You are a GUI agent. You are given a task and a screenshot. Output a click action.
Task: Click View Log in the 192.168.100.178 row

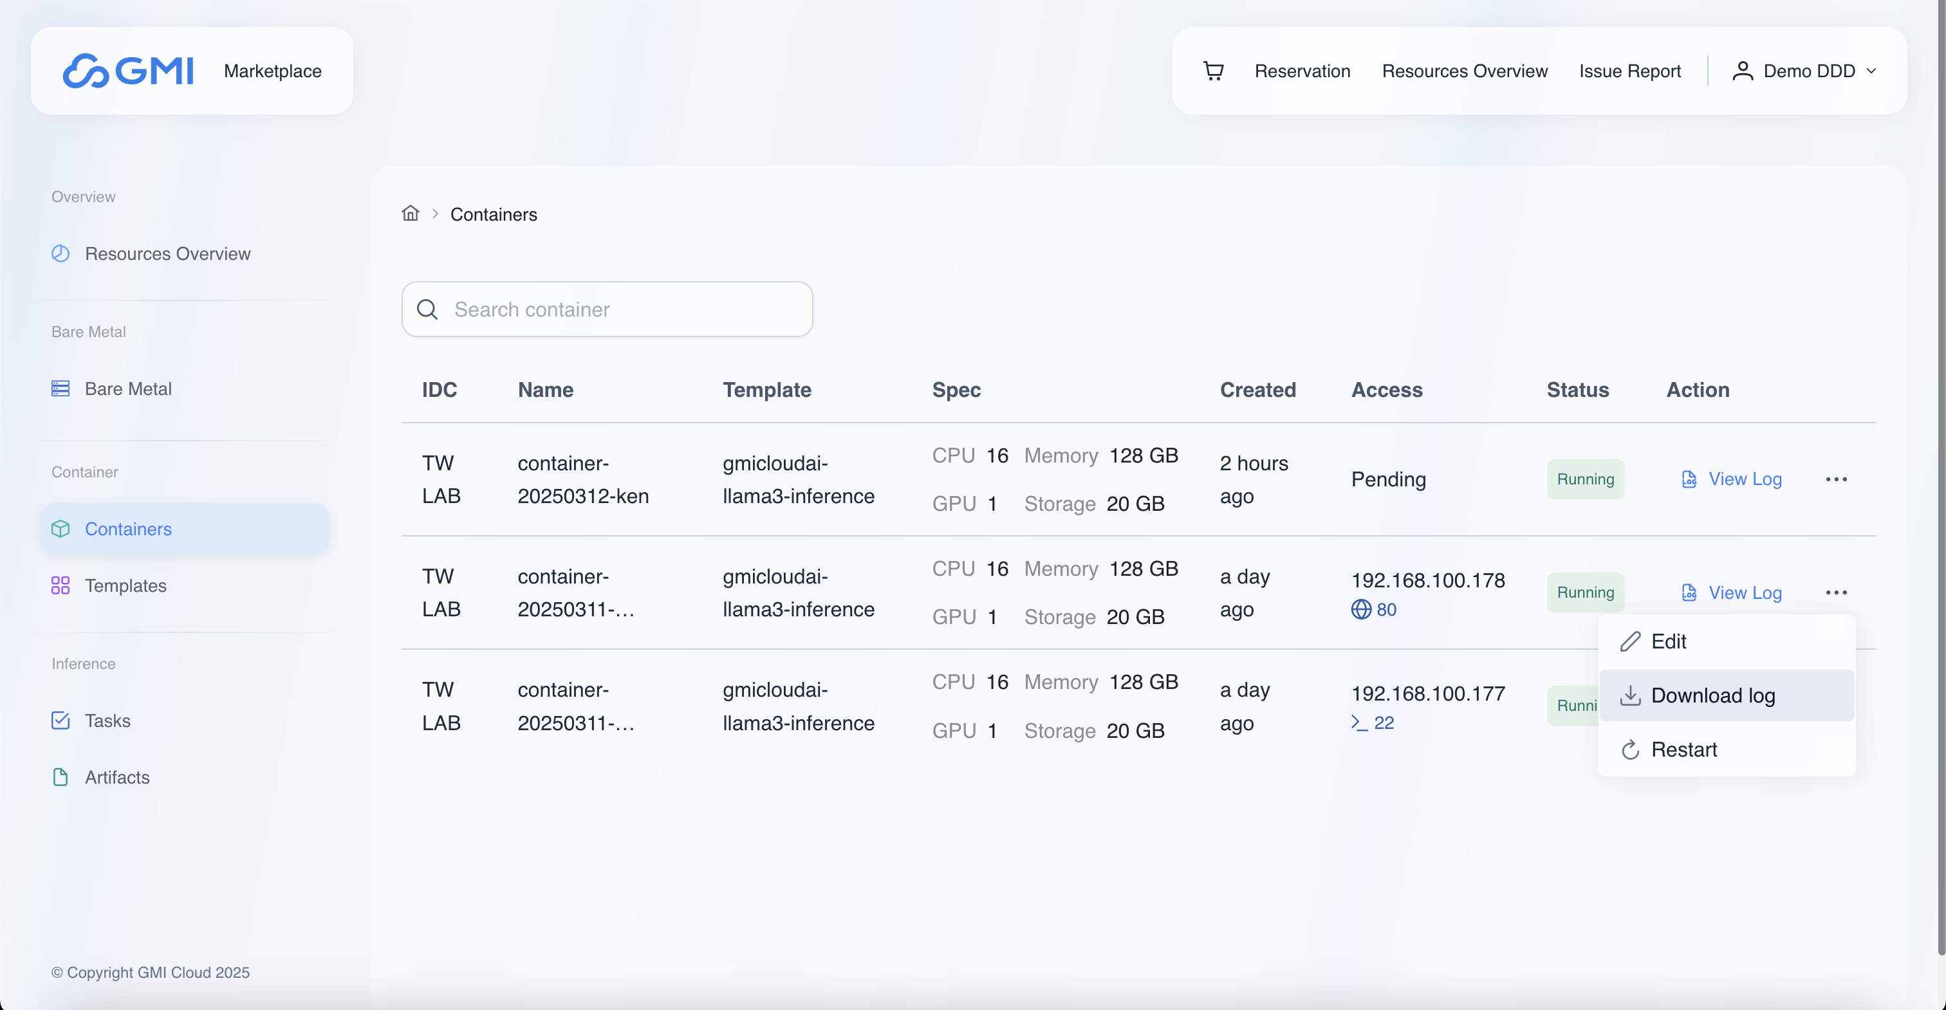coord(1745,592)
